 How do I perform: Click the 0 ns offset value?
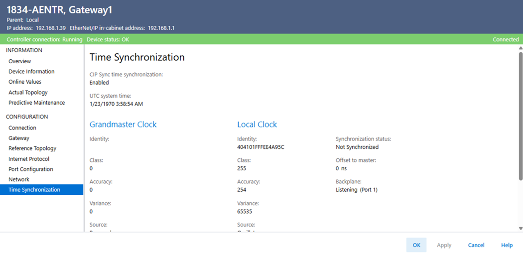[x=341, y=168]
